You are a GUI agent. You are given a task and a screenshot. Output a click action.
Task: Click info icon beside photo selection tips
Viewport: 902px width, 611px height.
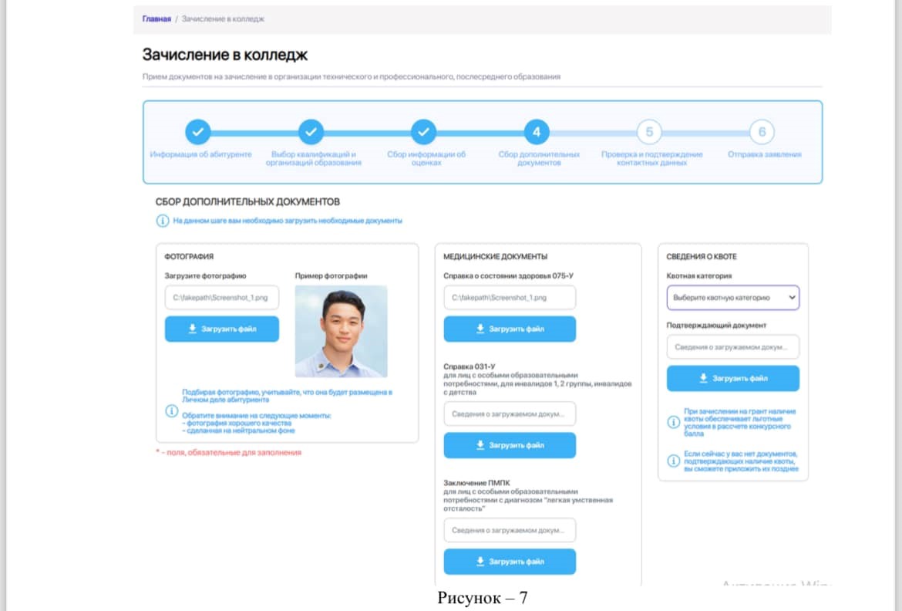point(173,410)
